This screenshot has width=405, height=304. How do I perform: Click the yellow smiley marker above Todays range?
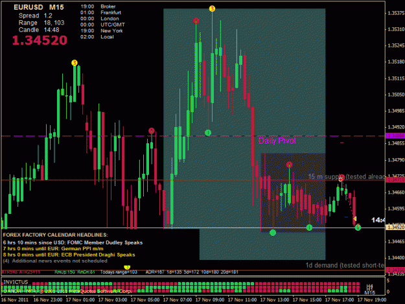127,267
